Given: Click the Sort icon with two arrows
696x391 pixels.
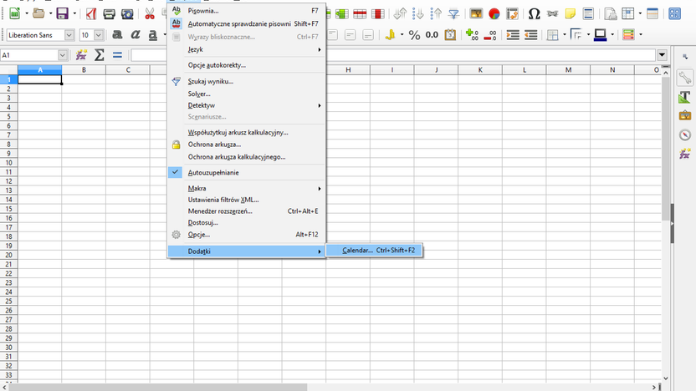Looking at the screenshot, I should pyautogui.click(x=401, y=13).
